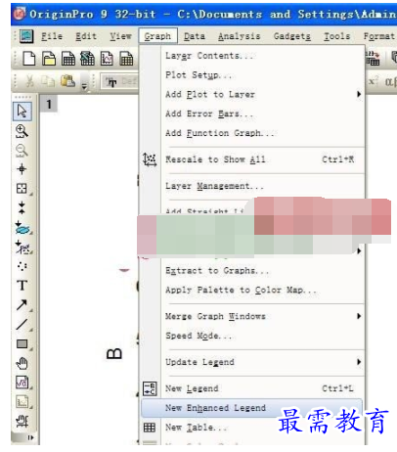Click the Paste clipboard icon
Screen dimensions: 397x452
point(67,81)
